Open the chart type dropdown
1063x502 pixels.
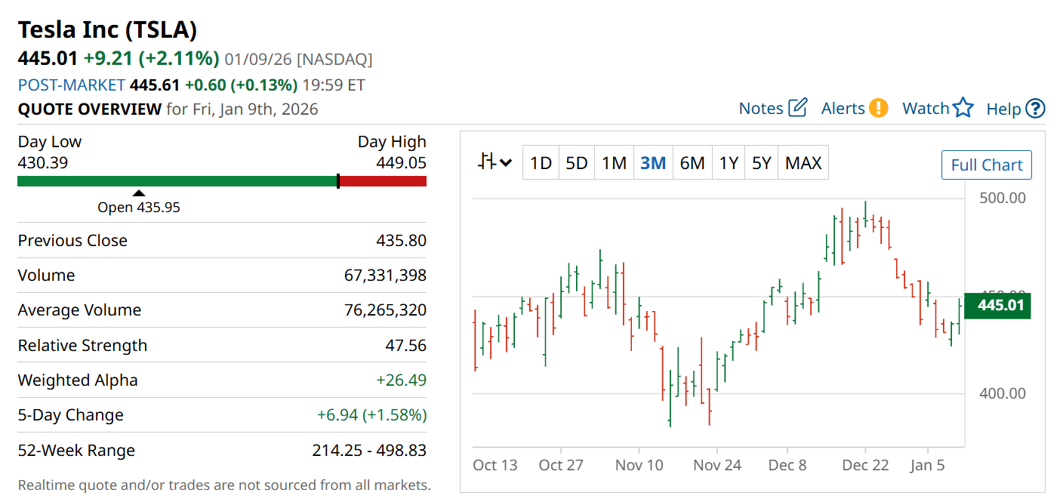click(495, 162)
